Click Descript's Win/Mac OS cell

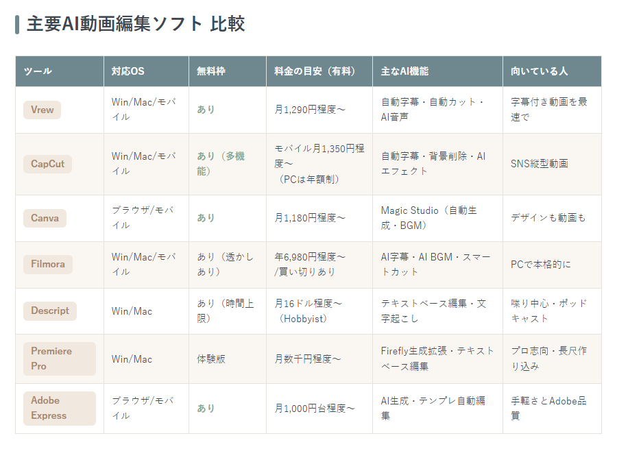coord(147,311)
